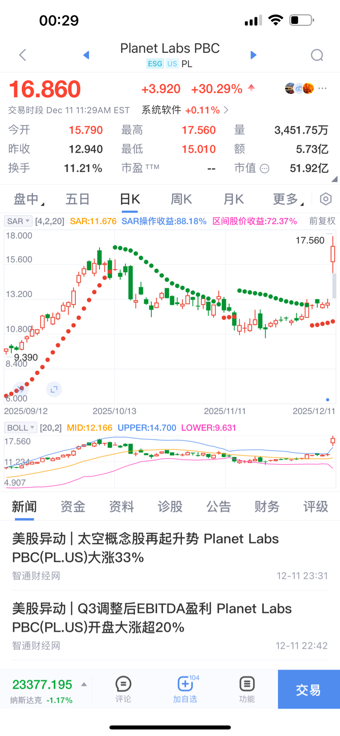The image size is (340, 736).
Task: Open the 资金 capital flow tab
Action: (x=73, y=507)
